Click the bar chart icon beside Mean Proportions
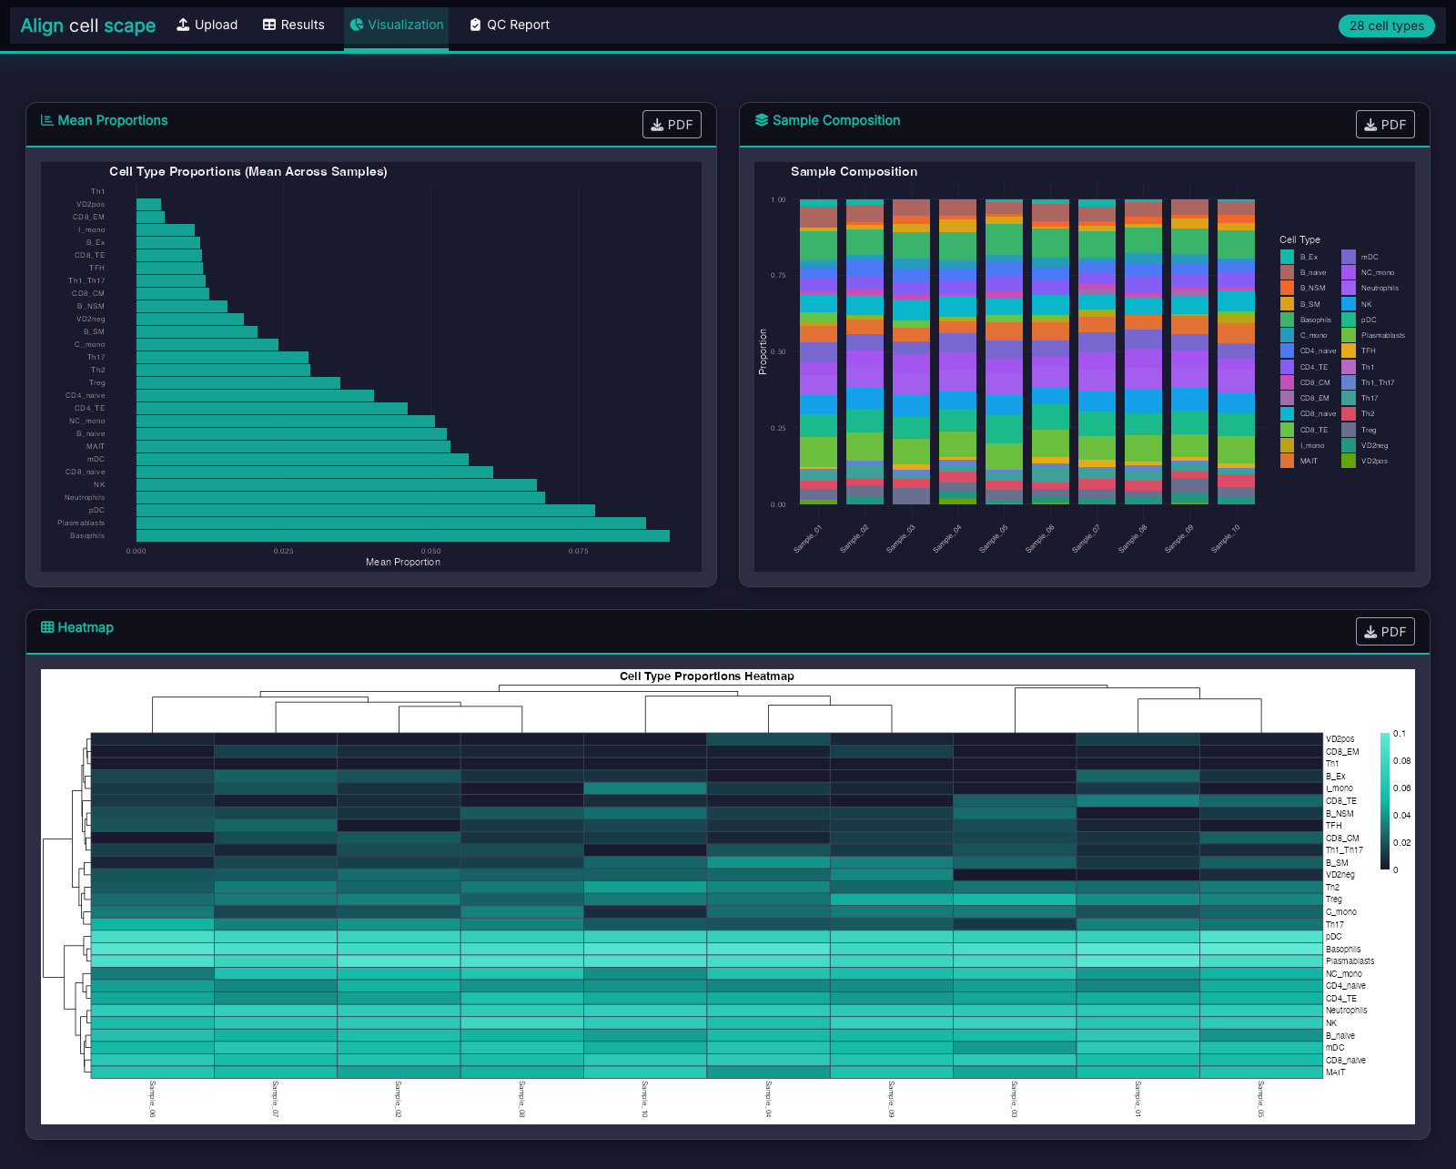This screenshot has width=1456, height=1169. click(x=45, y=120)
